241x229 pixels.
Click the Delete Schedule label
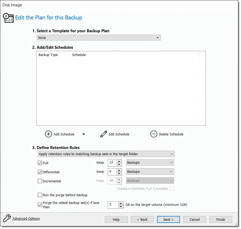click(171, 134)
